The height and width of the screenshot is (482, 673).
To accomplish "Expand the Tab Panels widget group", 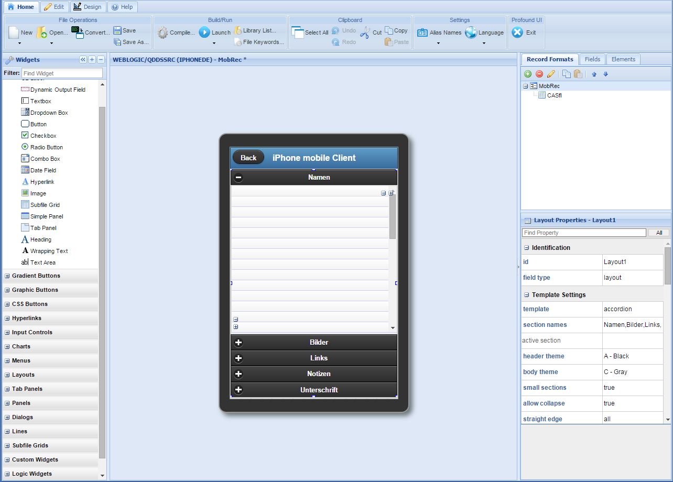I will 7,389.
